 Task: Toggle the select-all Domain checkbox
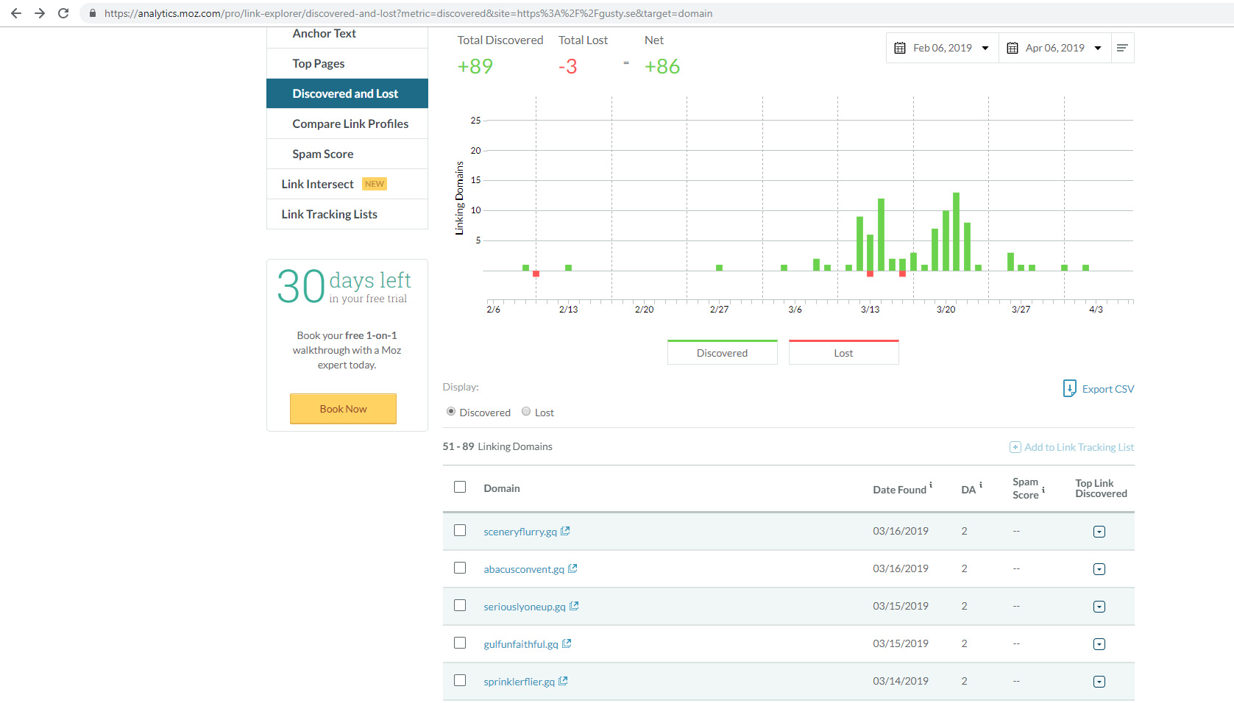coord(460,487)
